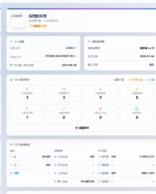Click the unlocked card envelope icon
Viewport: 156px width, 194px height.
click(64, 89)
